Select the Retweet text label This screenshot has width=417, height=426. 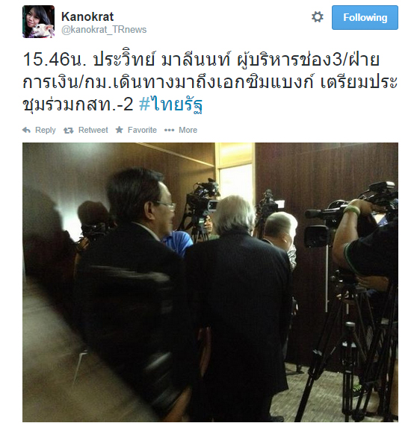[x=93, y=130]
